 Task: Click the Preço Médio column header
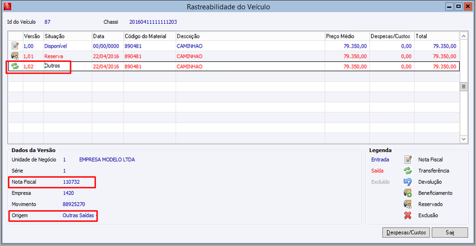coord(347,36)
